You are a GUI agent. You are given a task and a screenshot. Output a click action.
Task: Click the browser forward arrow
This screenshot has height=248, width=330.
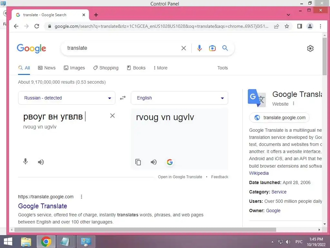click(26, 26)
